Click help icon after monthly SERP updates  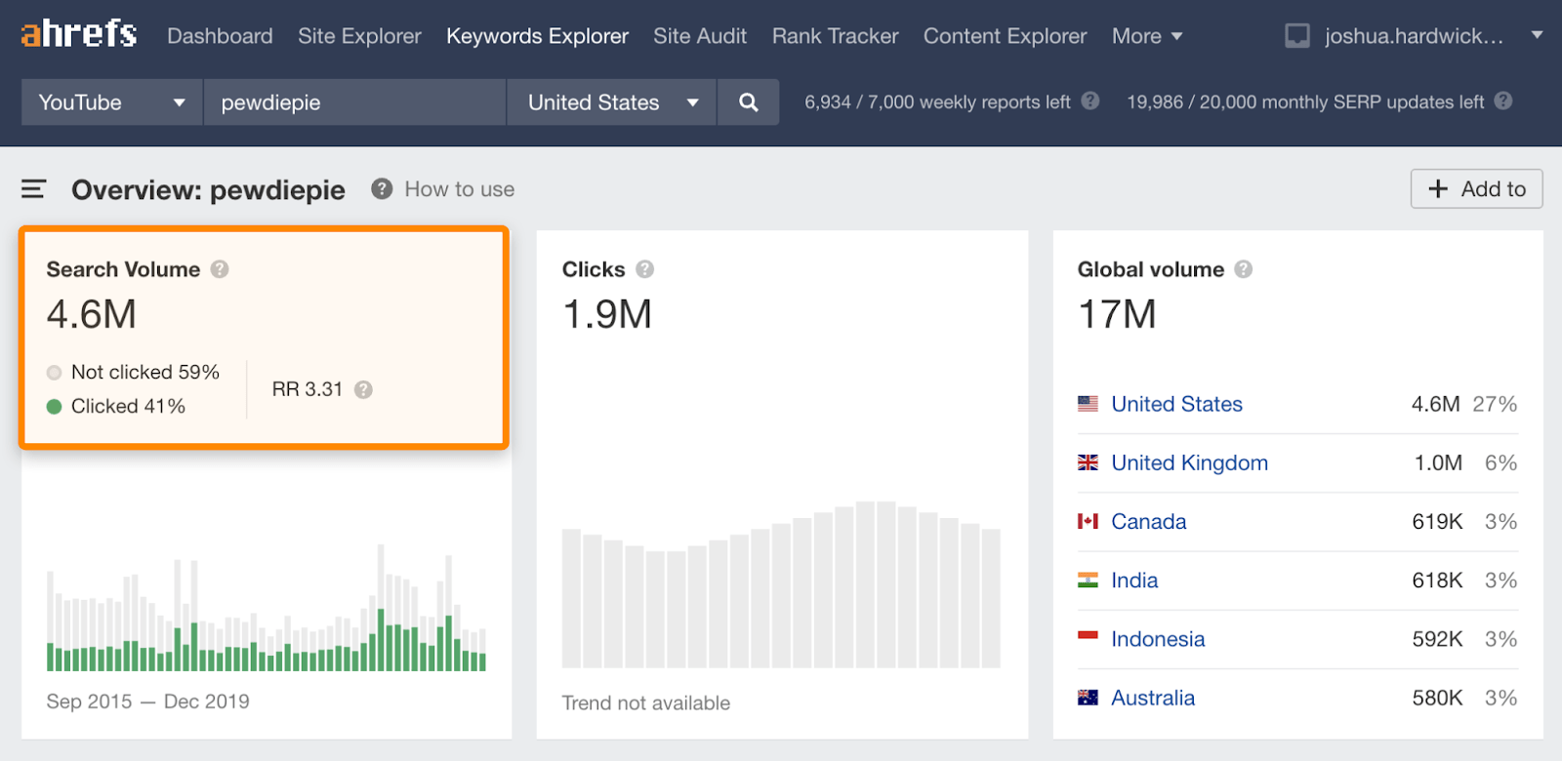click(1503, 101)
